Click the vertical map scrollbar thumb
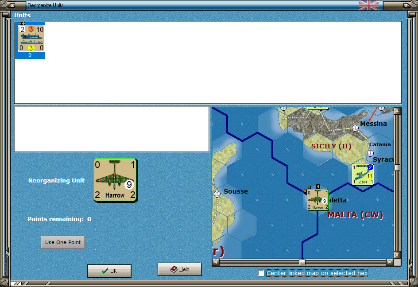 pos(397,167)
